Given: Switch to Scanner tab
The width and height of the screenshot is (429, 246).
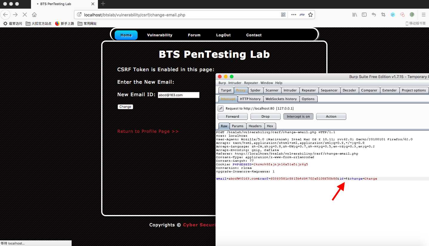Looking at the screenshot, I should tap(272, 90).
